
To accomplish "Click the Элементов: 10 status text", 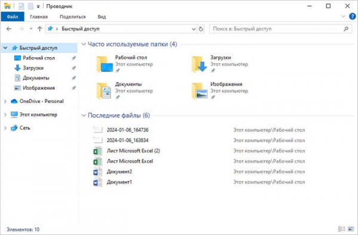I will 23,230.
